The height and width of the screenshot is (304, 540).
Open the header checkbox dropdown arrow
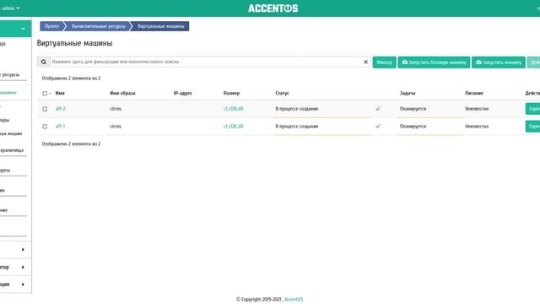tap(51, 94)
